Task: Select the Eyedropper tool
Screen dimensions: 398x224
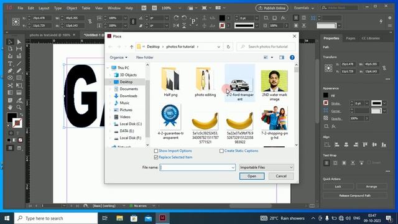Action: [19, 101]
